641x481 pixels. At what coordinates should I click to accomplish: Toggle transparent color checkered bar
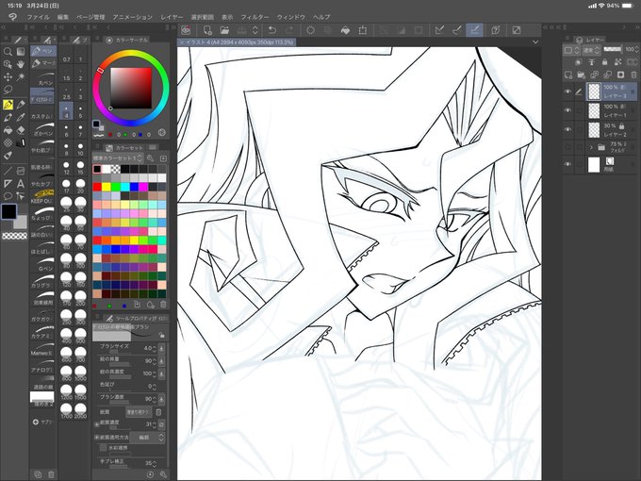coord(15,236)
